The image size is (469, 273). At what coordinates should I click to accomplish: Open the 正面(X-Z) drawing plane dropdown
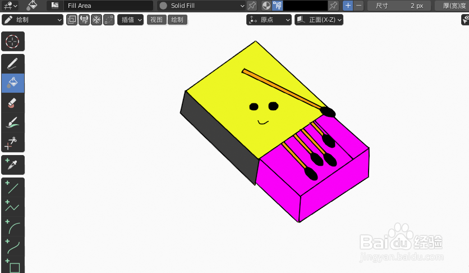coord(319,20)
